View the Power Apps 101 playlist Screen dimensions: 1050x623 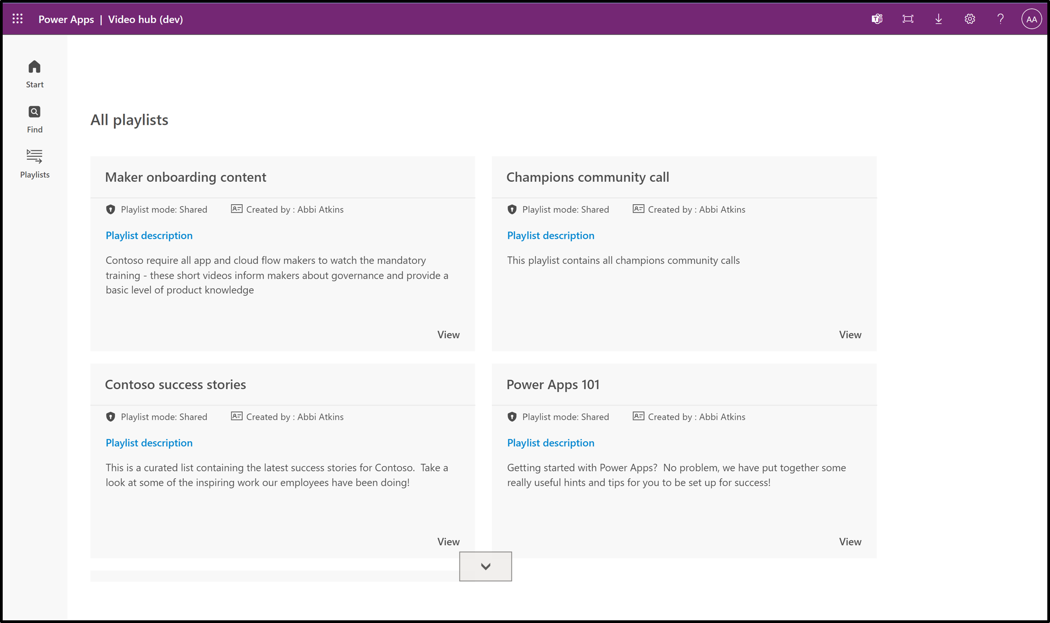[x=850, y=541]
